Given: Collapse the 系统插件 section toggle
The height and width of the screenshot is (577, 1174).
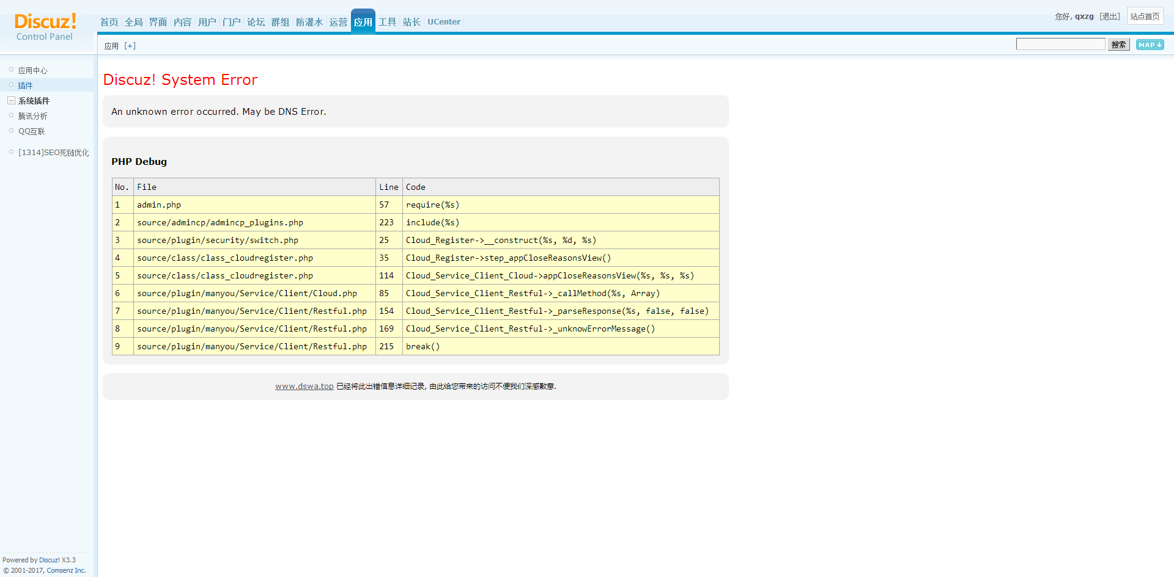Looking at the screenshot, I should pyautogui.click(x=11, y=101).
